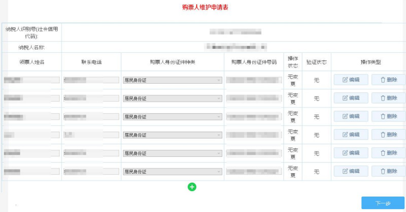Click the 领票人姓名 column header
406x212 pixels.
click(x=31, y=62)
